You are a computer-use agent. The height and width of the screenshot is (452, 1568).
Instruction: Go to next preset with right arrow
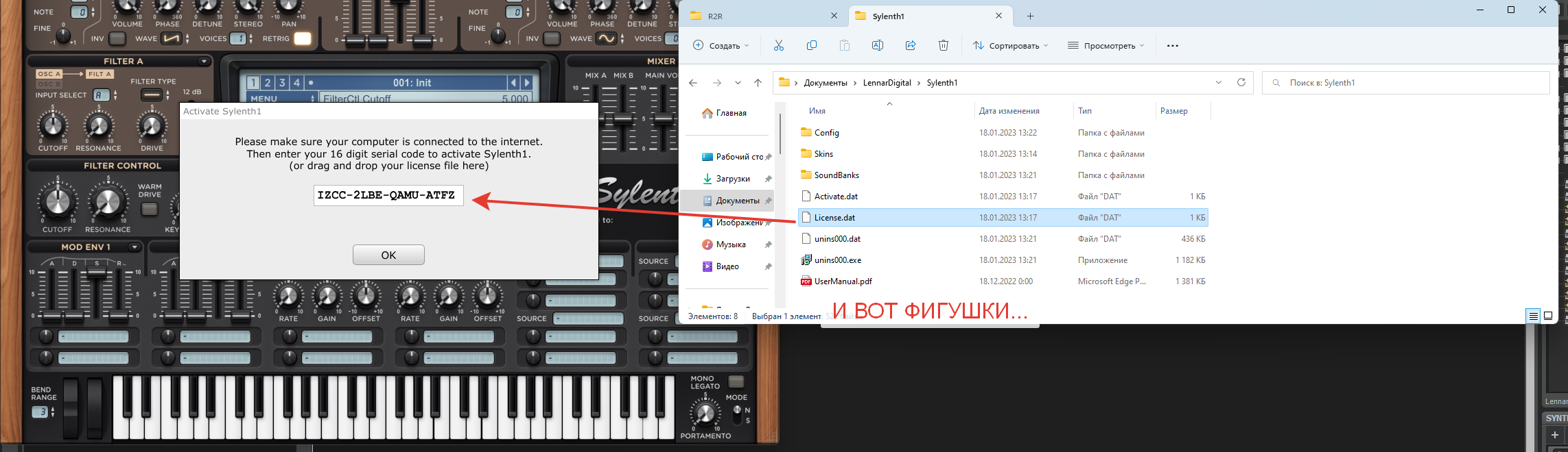(x=526, y=83)
